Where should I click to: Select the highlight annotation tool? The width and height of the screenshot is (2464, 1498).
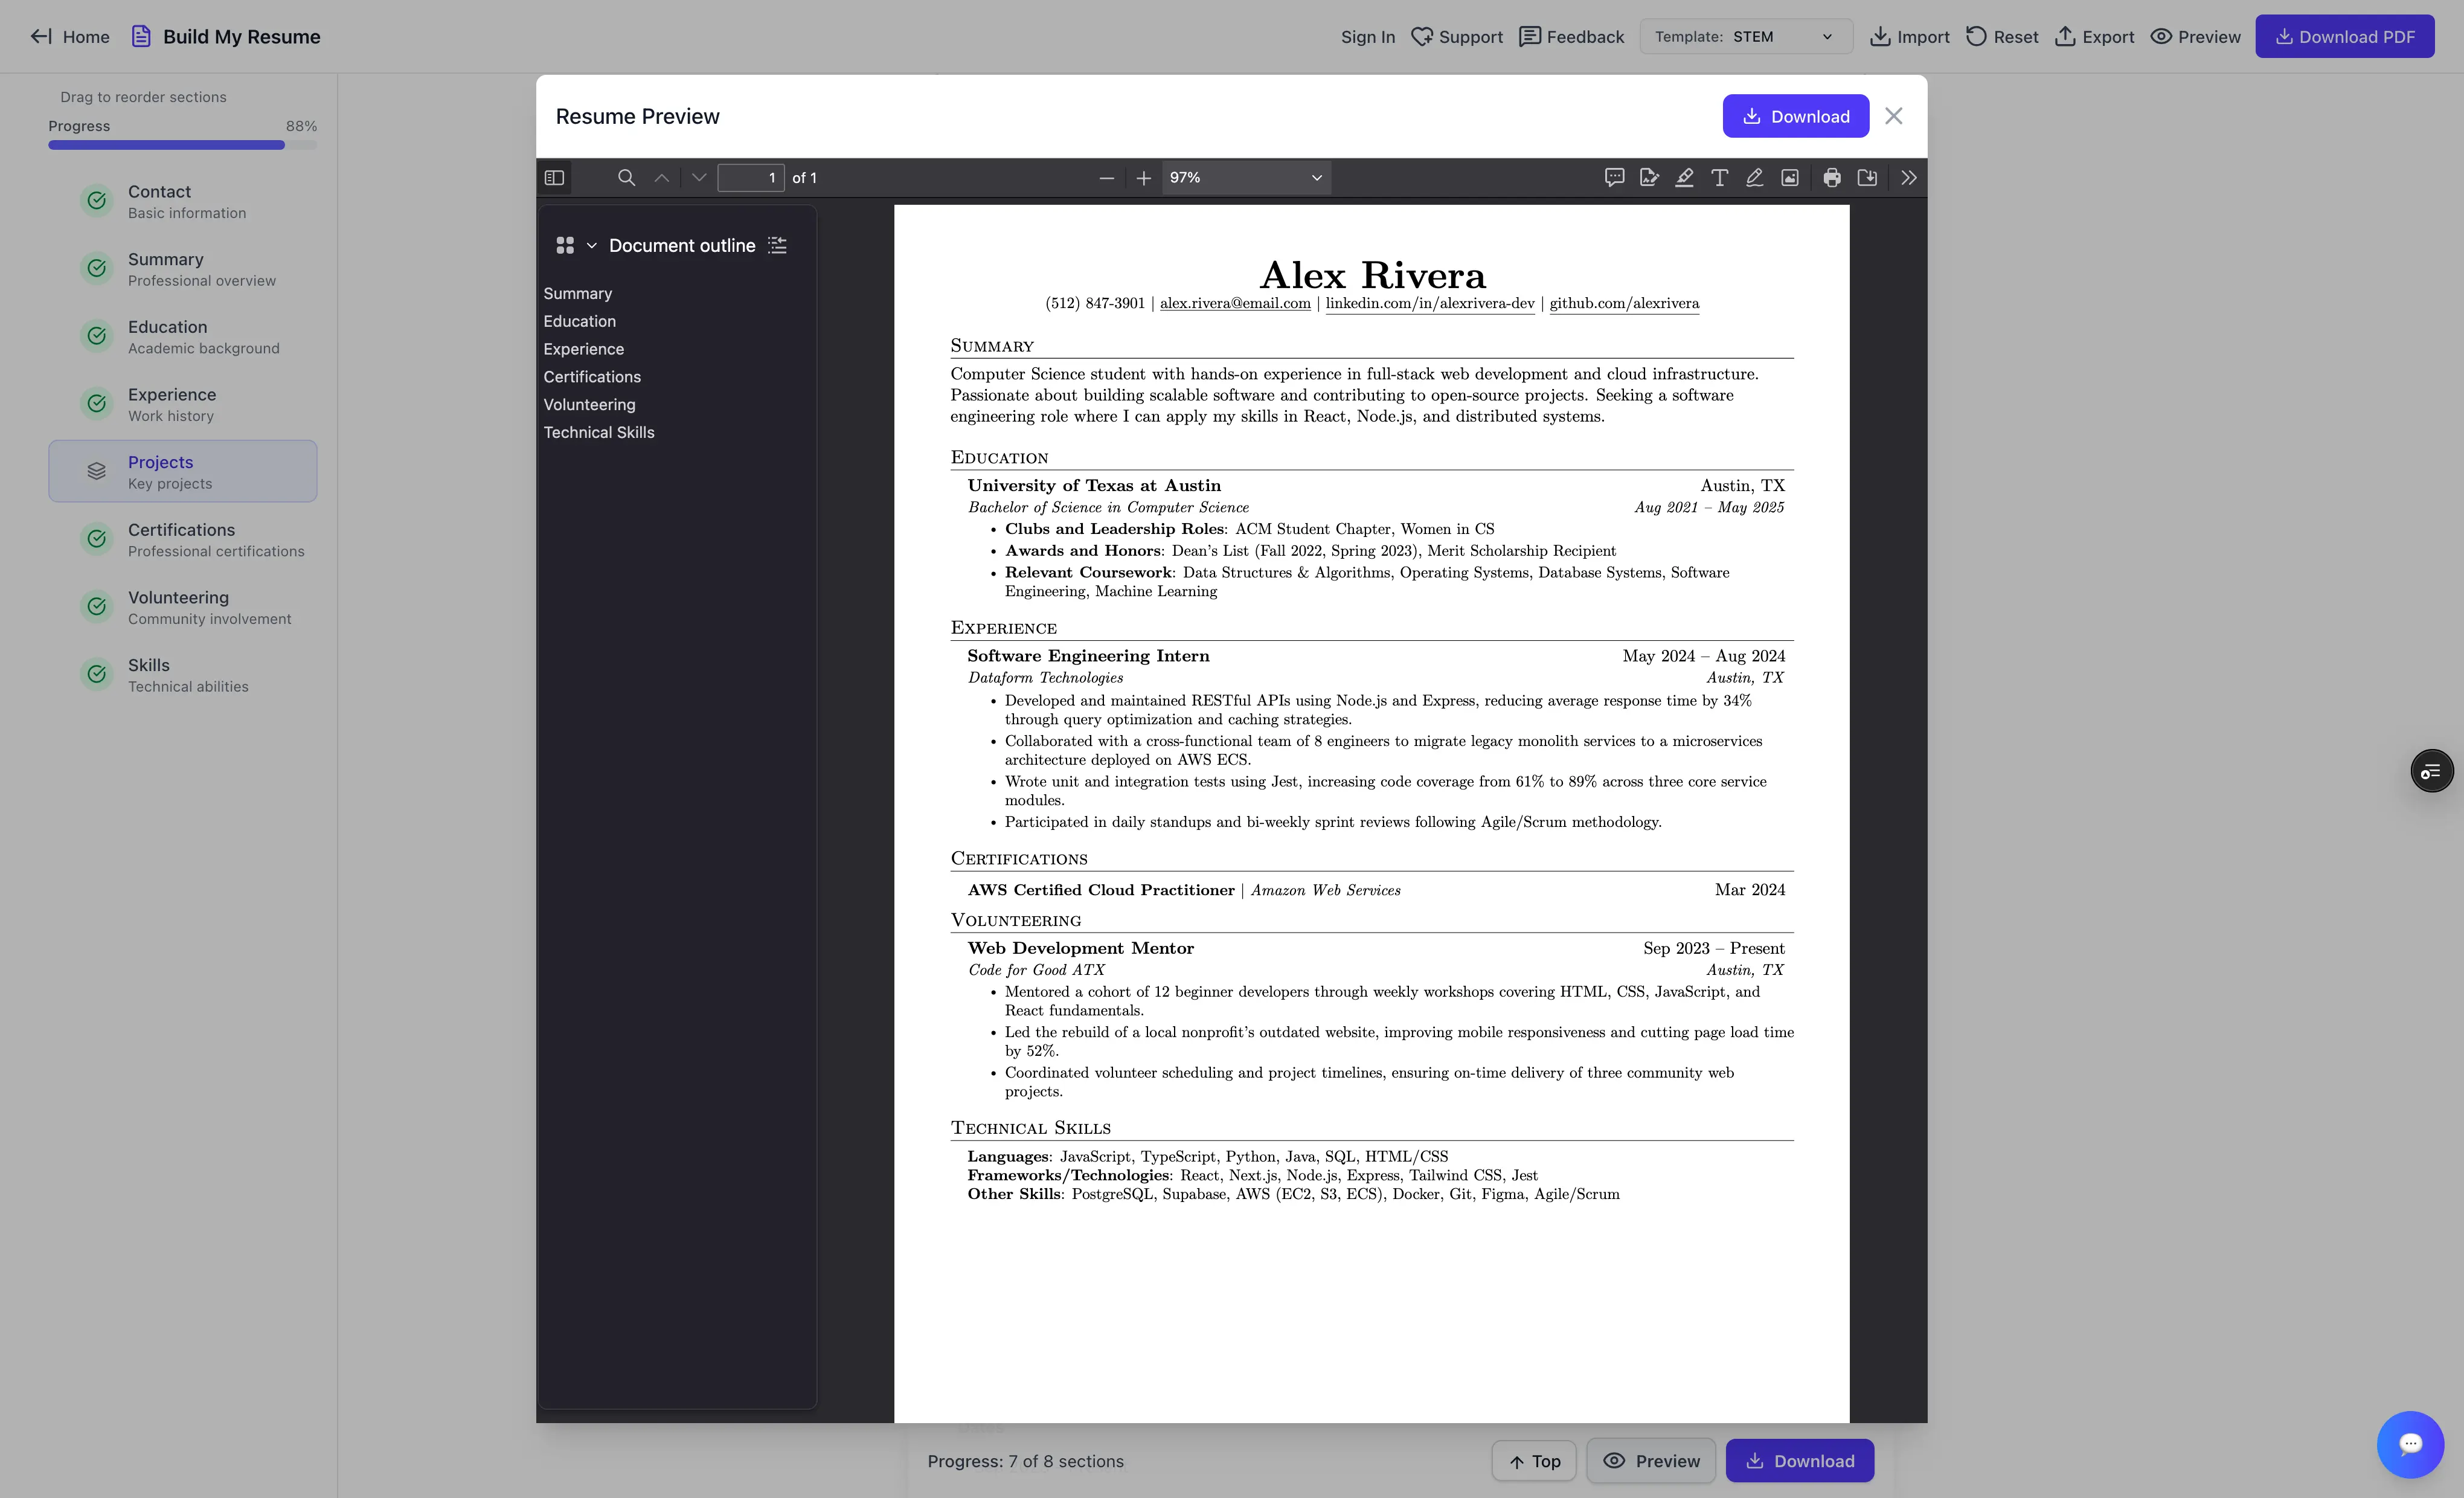1685,177
